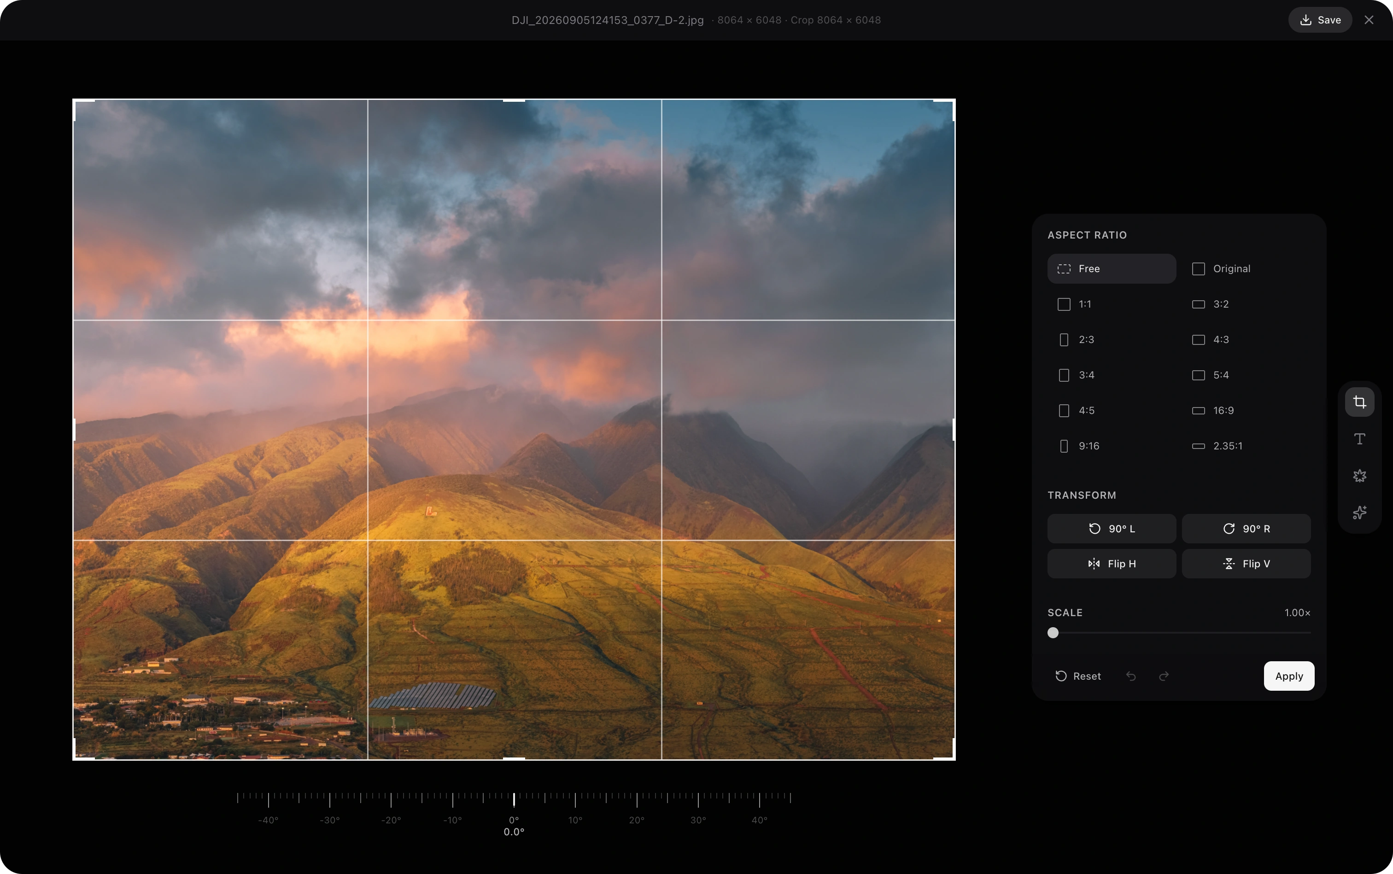The height and width of the screenshot is (874, 1393).
Task: Flip the image vertically
Action: [x=1246, y=564]
